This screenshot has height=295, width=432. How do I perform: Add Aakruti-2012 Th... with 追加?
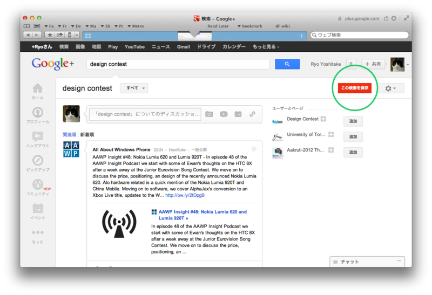point(353,152)
